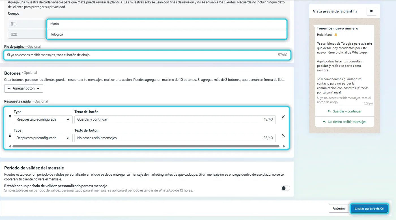This screenshot has width=396, height=220.
Task: Grab drag handle of "No deseo recibir mensajes" row
Action: (10, 135)
